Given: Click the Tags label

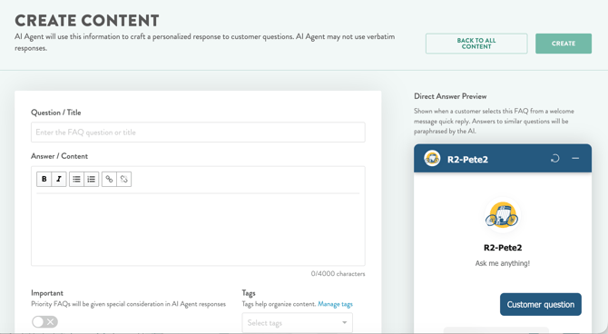Looking at the screenshot, I should pos(249,293).
